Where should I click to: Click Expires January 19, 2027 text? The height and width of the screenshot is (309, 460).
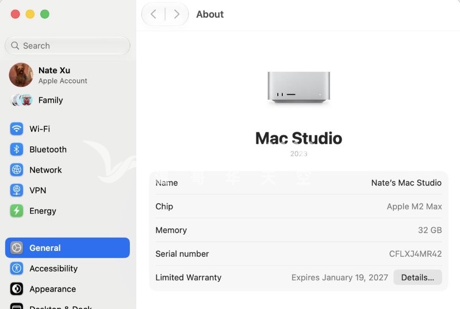(340, 277)
